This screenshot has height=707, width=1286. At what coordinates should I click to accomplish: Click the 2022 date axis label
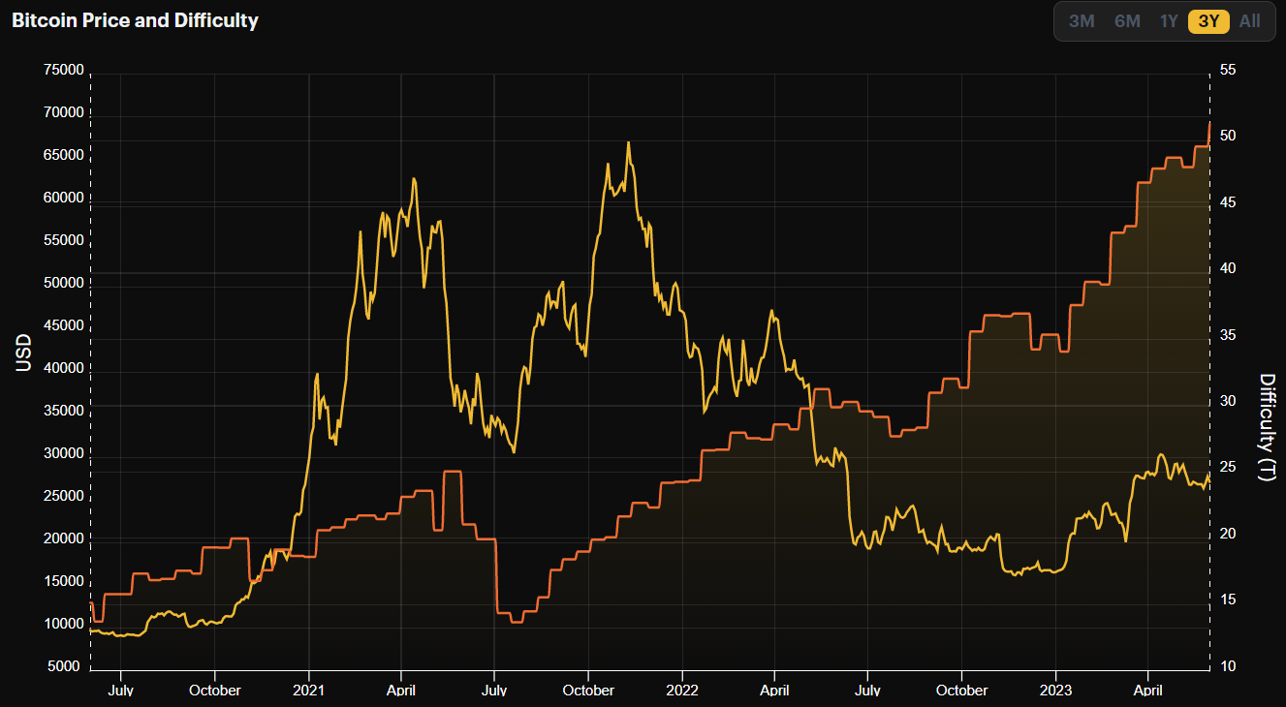point(682,691)
